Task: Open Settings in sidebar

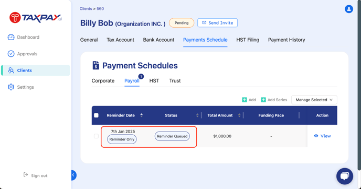Action: click(x=25, y=87)
